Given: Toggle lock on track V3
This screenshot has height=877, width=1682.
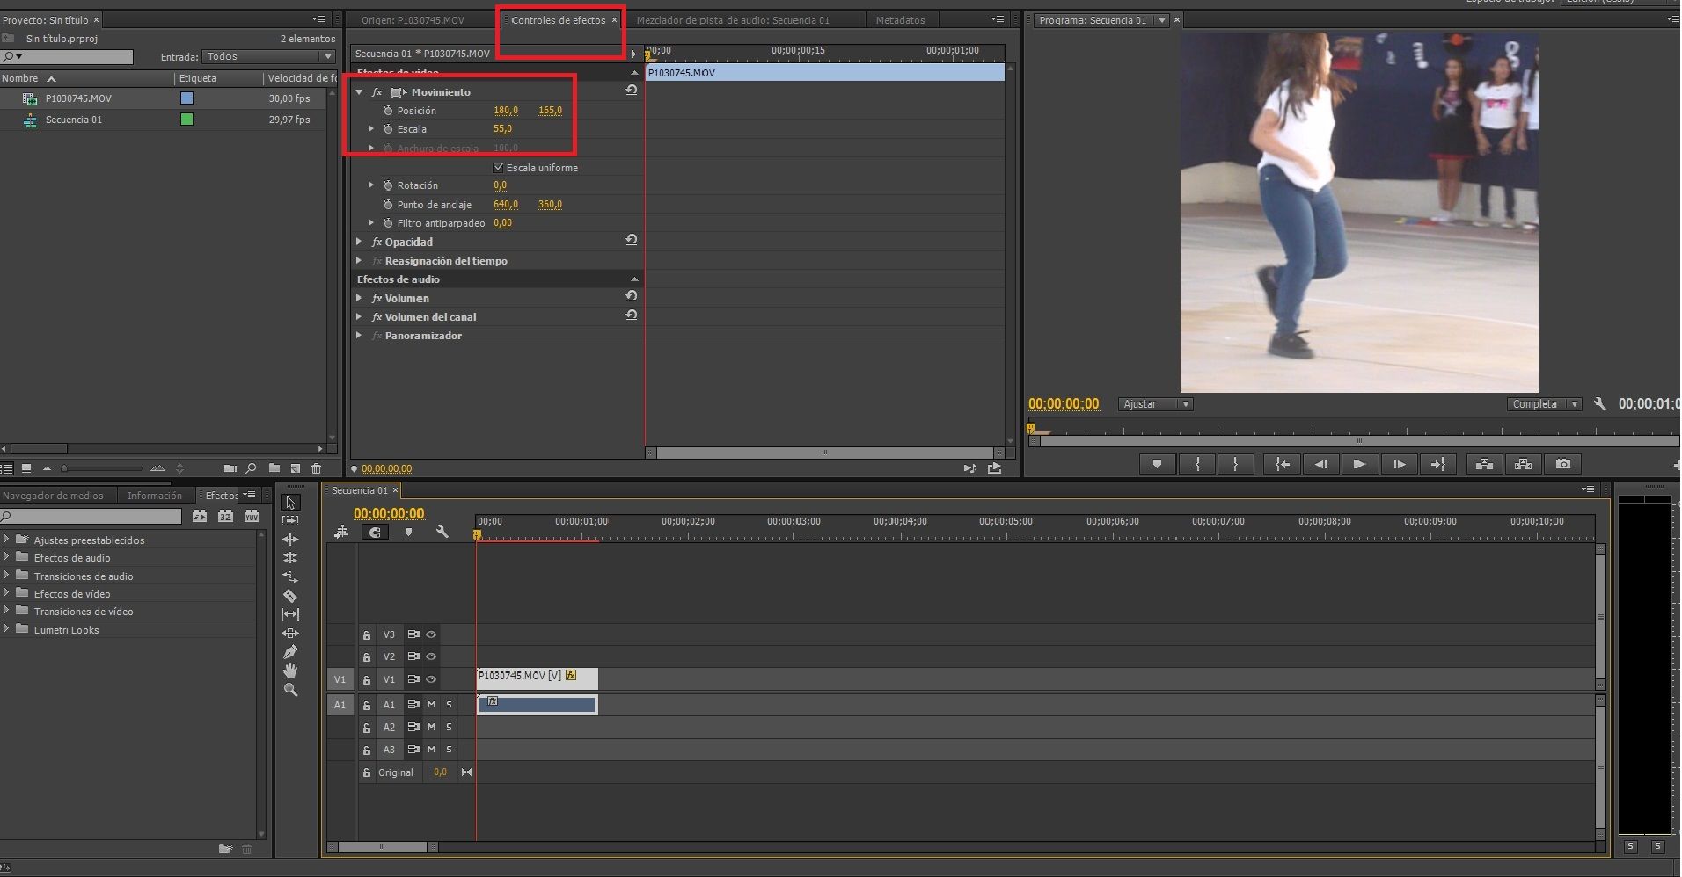Looking at the screenshot, I should click(367, 634).
